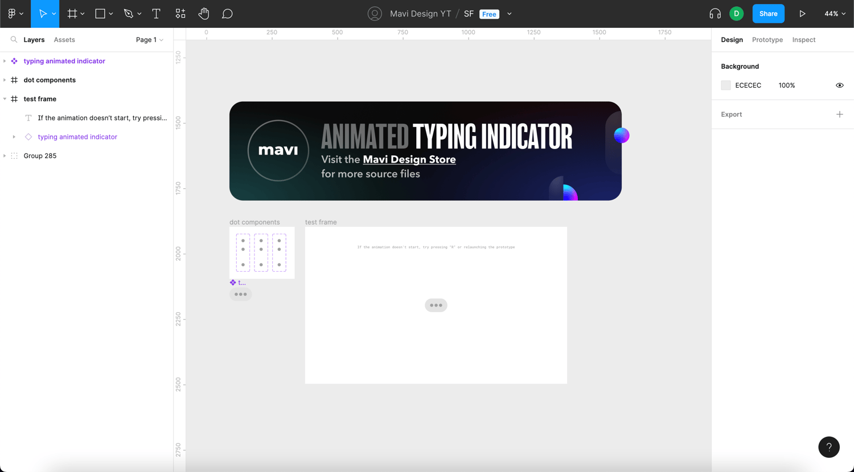The image size is (854, 472).
Task: Toggle background color visibility eye
Action: point(840,85)
